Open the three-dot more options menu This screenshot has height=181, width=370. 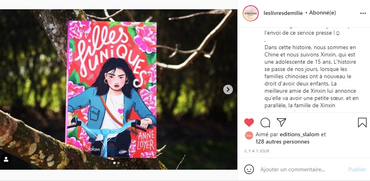363,13
